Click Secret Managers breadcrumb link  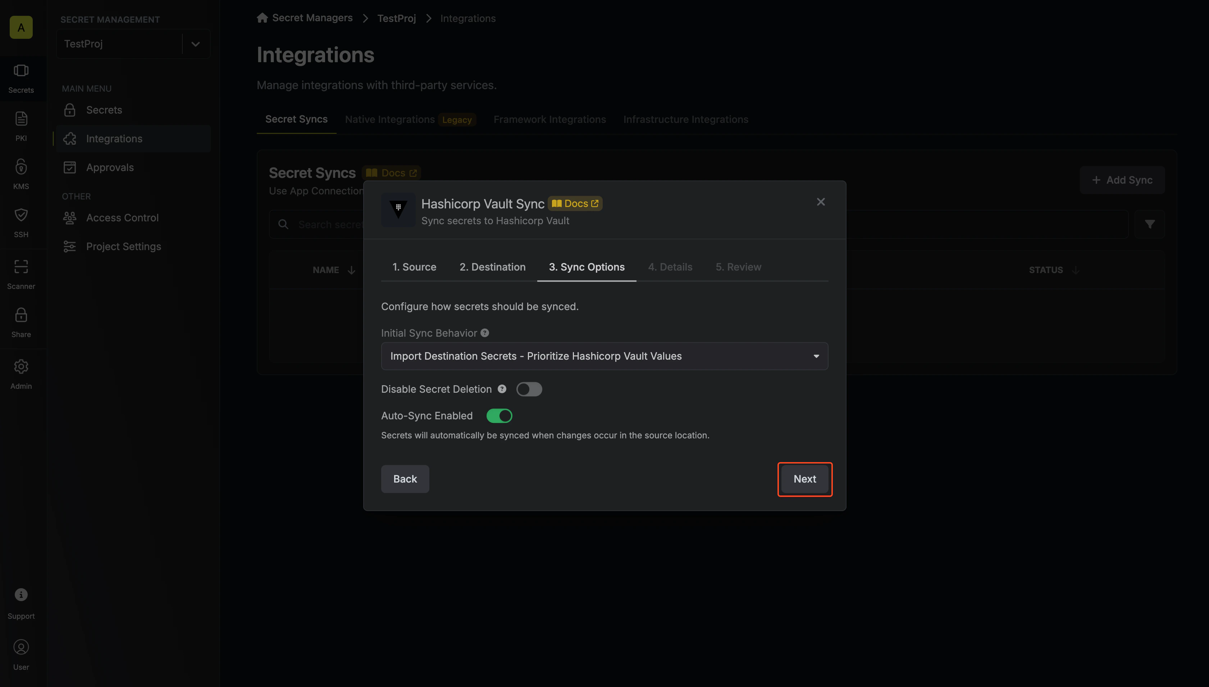pyautogui.click(x=312, y=18)
